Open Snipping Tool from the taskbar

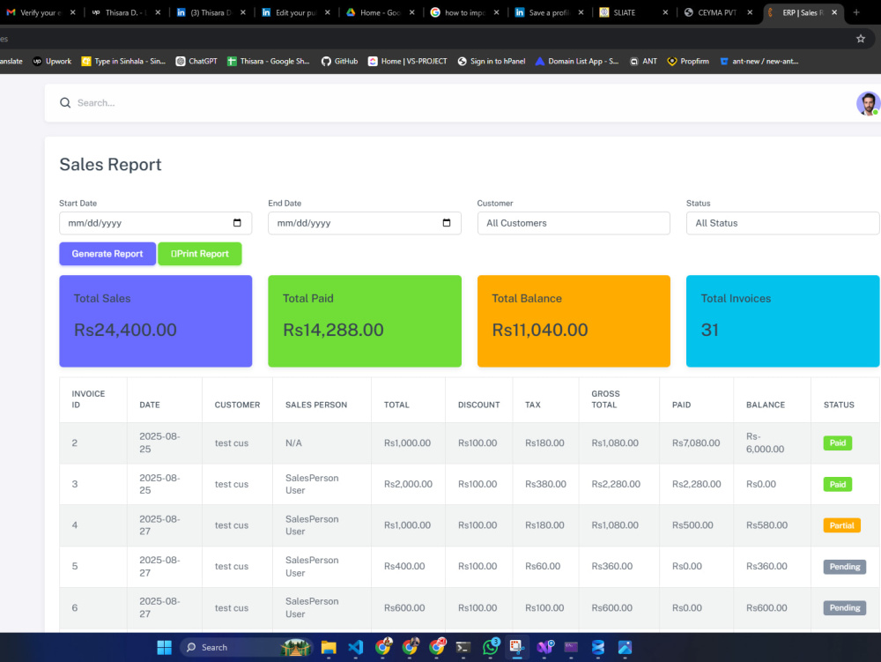pos(517,647)
